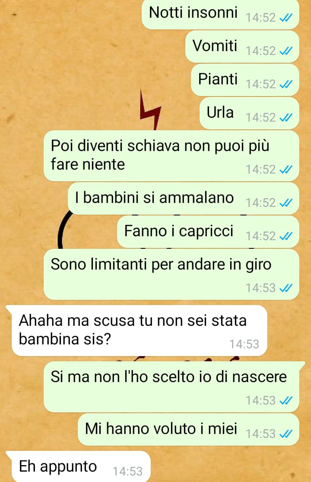Click the read-receipt ticks on 'Notti insonni'
The height and width of the screenshot is (482, 311).
tap(286, 18)
